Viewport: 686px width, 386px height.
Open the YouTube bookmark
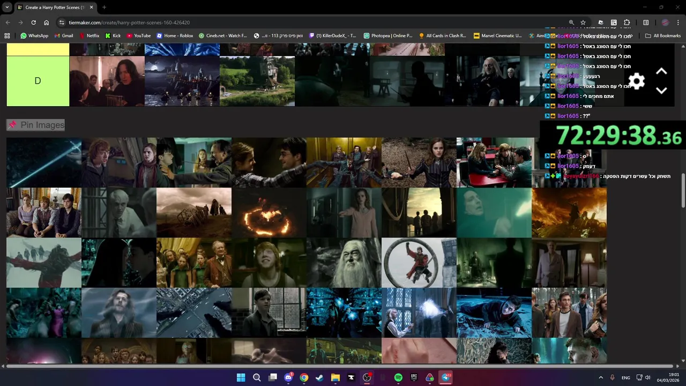pos(139,36)
